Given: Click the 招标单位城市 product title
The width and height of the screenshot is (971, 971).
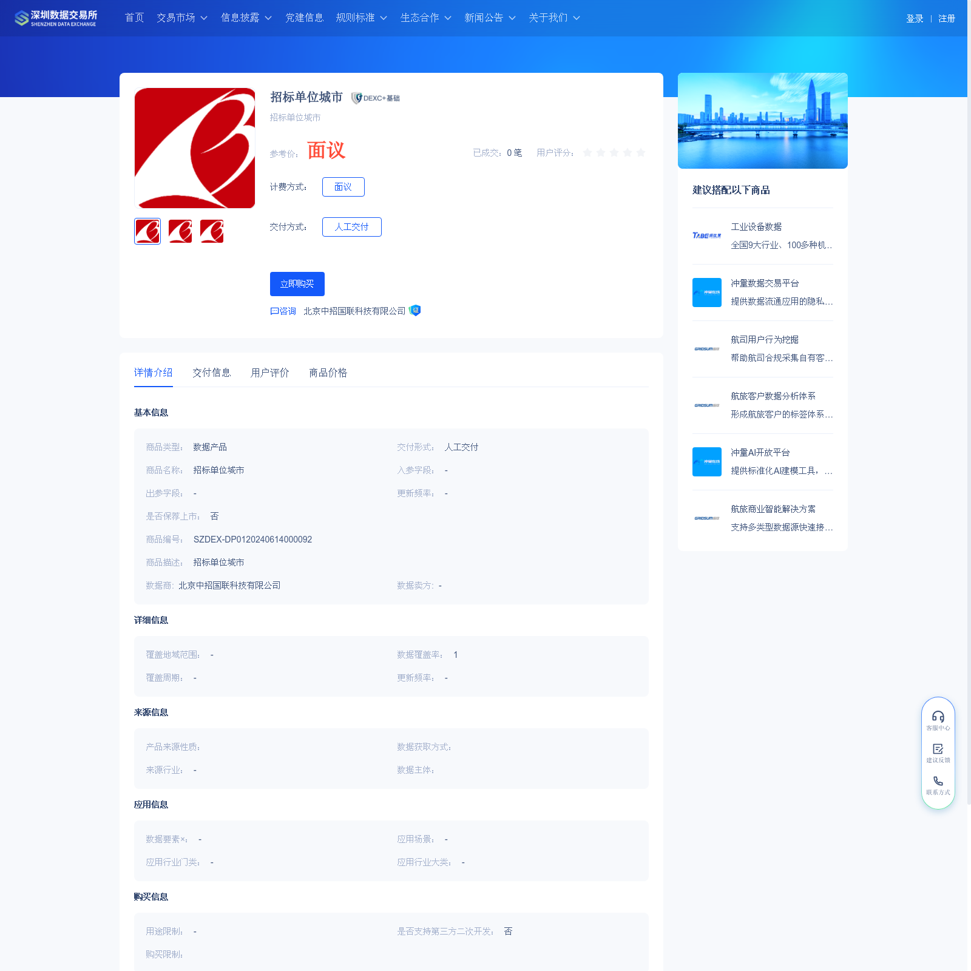Looking at the screenshot, I should (x=306, y=97).
